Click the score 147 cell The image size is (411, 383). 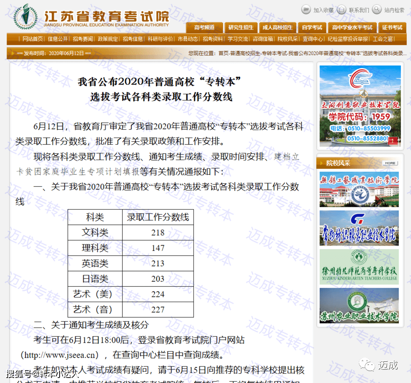click(x=158, y=248)
